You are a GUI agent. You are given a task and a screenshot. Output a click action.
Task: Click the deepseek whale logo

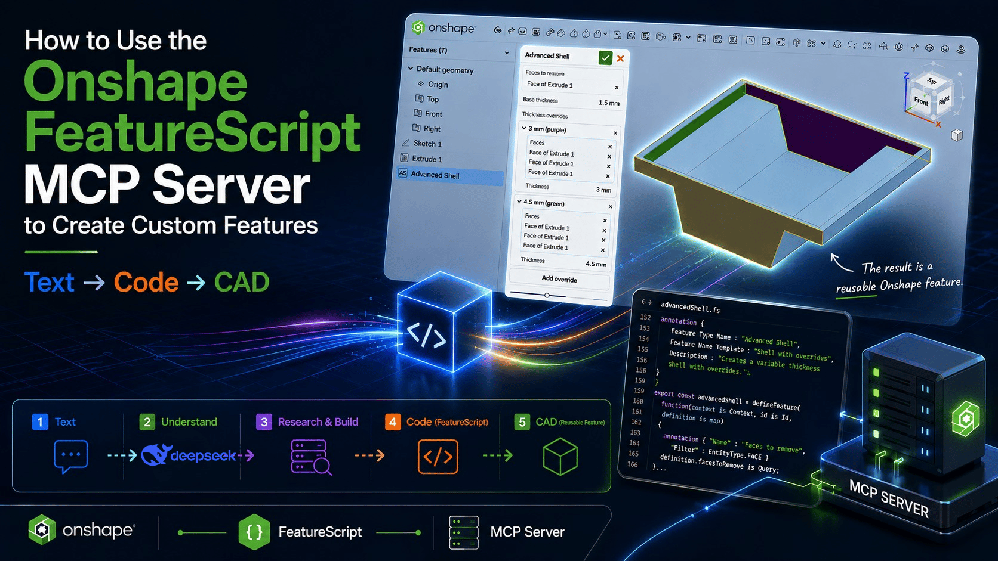pos(156,455)
